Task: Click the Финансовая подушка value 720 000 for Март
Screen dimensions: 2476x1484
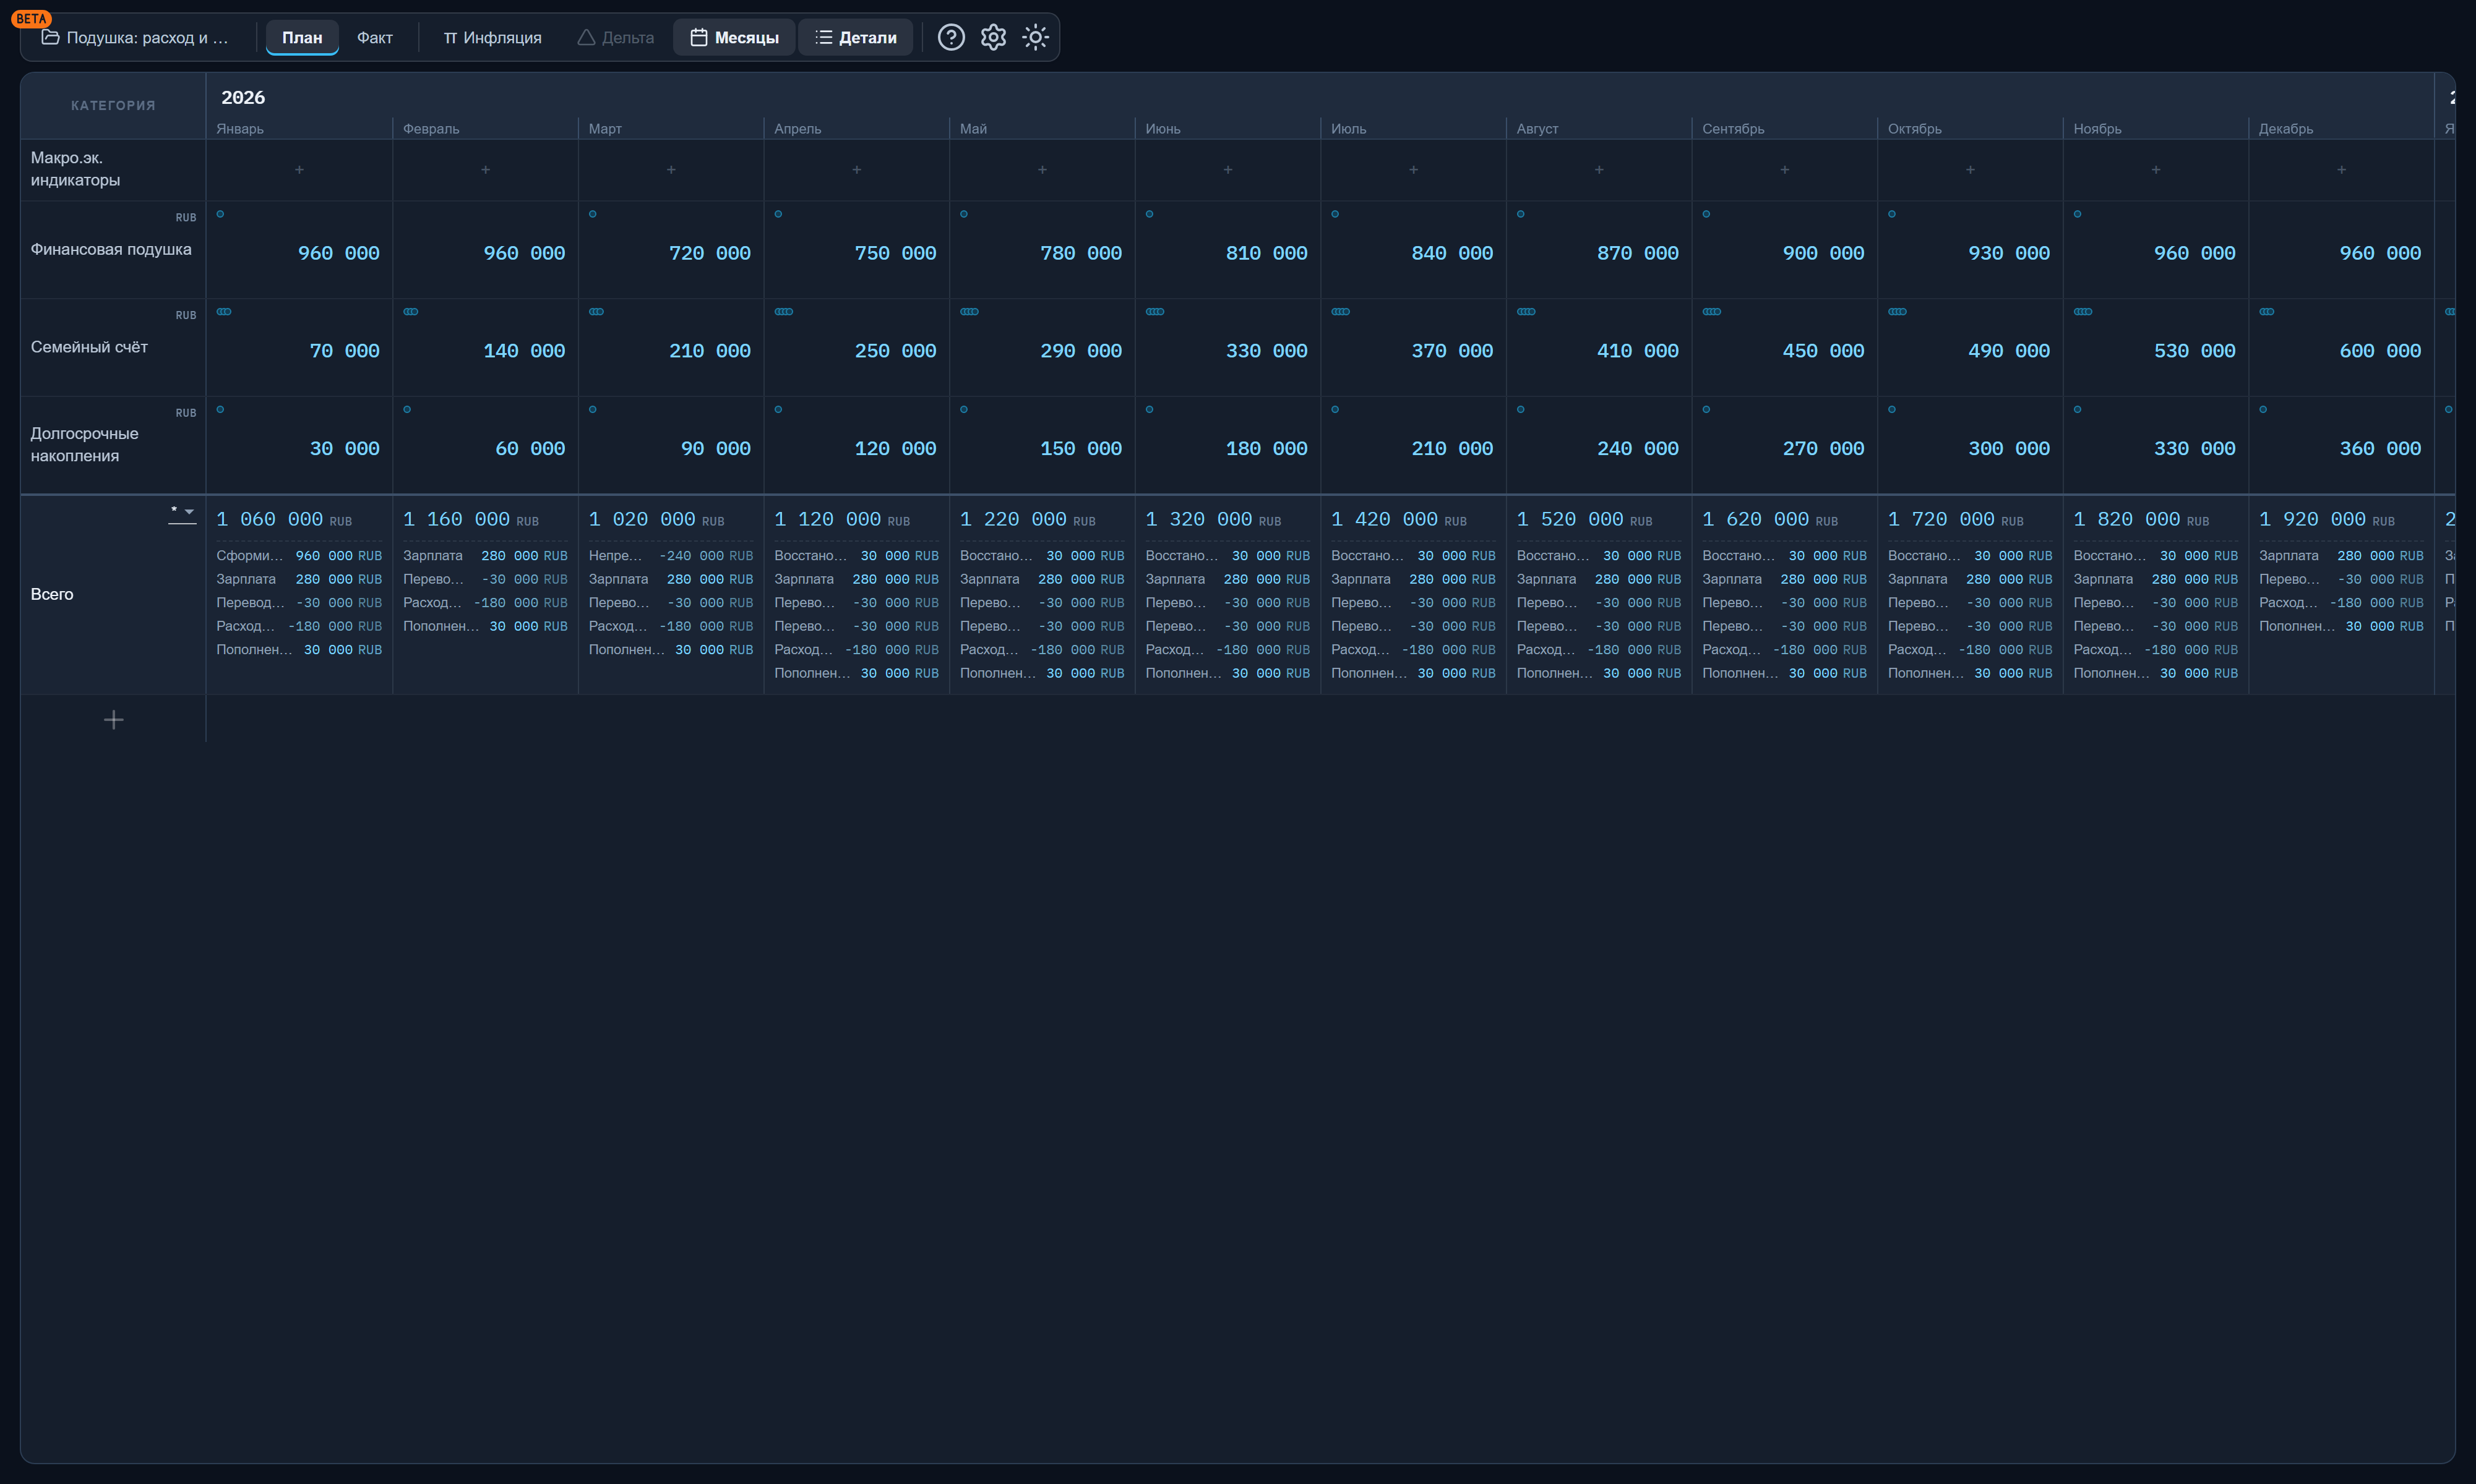Action: (x=709, y=253)
